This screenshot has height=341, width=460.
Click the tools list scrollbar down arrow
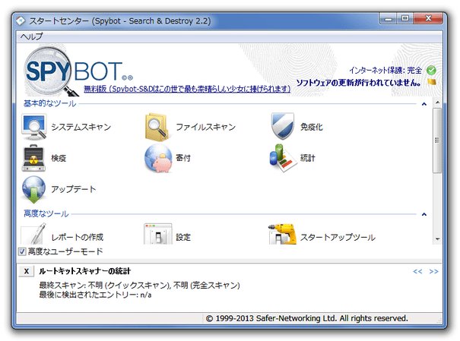[x=437, y=239]
